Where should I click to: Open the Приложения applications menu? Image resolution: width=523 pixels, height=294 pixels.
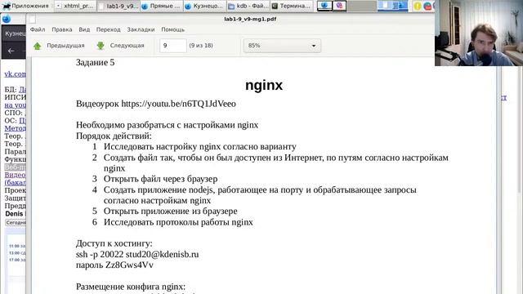click(25, 6)
